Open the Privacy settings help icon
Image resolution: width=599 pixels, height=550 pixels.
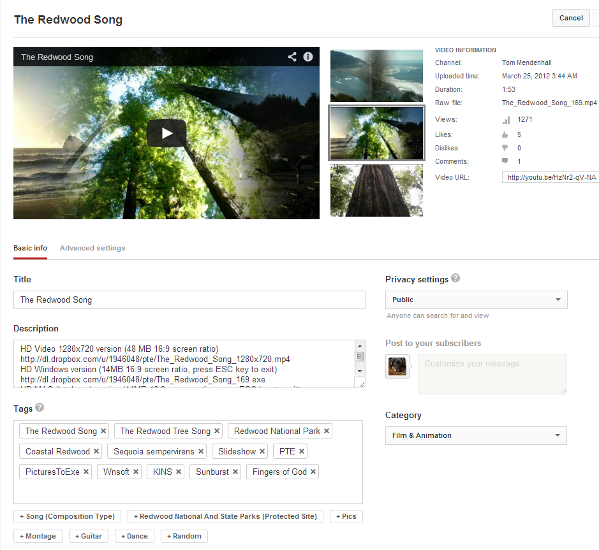tap(455, 279)
